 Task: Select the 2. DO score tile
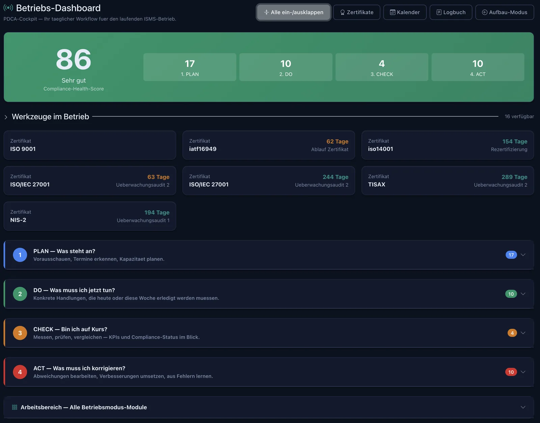[x=286, y=67]
